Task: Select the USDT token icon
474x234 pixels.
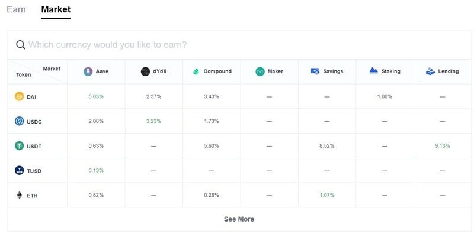Action: point(20,146)
